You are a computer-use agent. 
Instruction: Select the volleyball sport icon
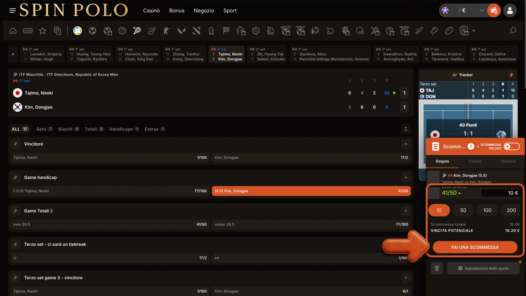[256, 31]
